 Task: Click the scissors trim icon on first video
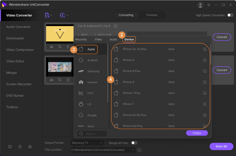(52, 47)
